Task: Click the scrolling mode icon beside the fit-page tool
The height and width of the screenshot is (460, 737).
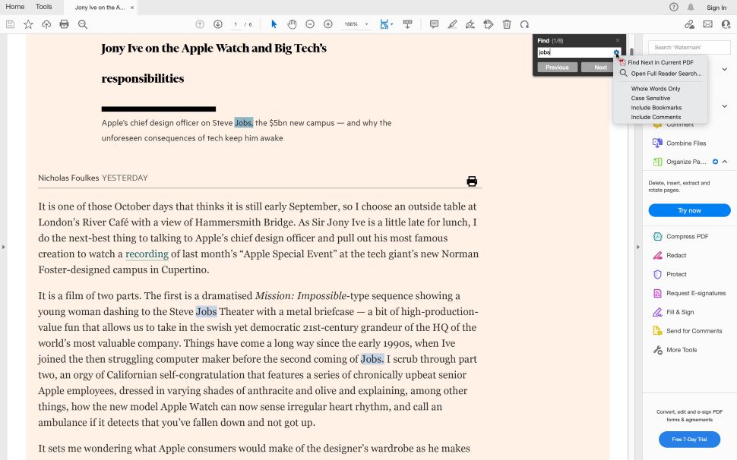Action: point(407,24)
